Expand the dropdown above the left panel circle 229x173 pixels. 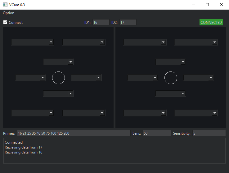[58, 62]
